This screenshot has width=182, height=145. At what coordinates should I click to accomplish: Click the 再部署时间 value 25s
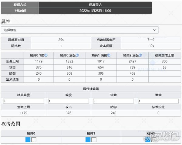coord(61,40)
